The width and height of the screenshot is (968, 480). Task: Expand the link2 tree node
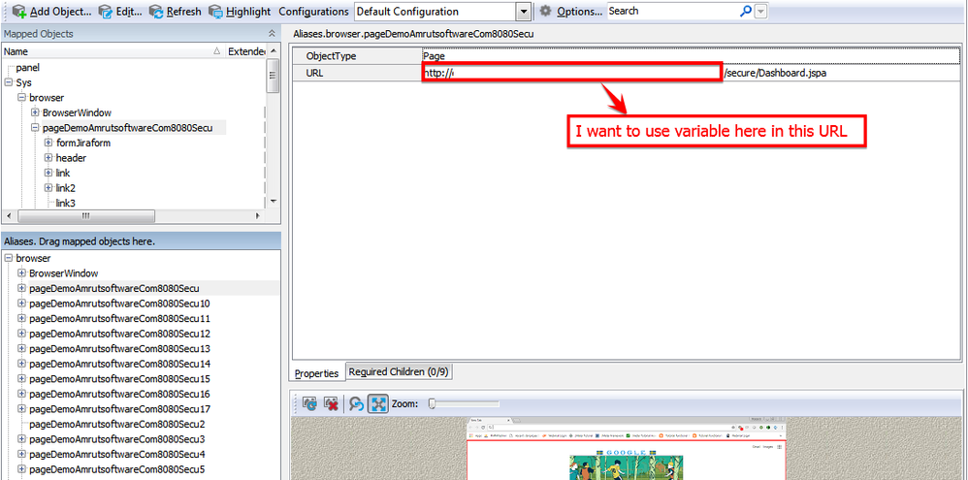click(48, 187)
